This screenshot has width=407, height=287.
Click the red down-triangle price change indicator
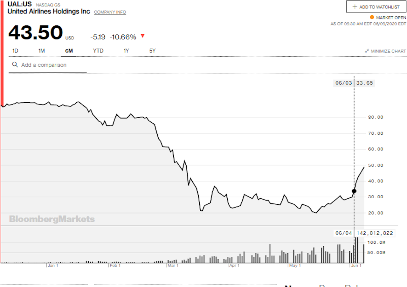(x=142, y=36)
